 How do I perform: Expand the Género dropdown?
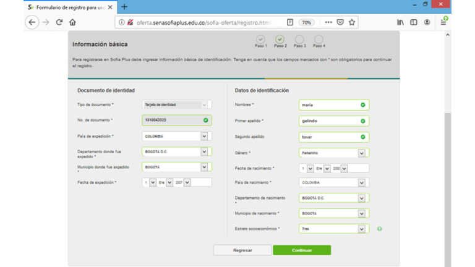[x=361, y=153]
